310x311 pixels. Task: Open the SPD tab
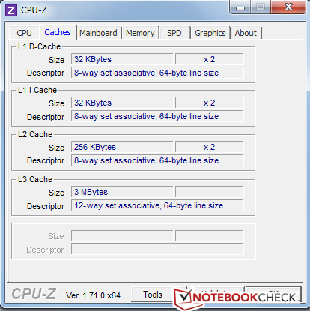click(174, 33)
